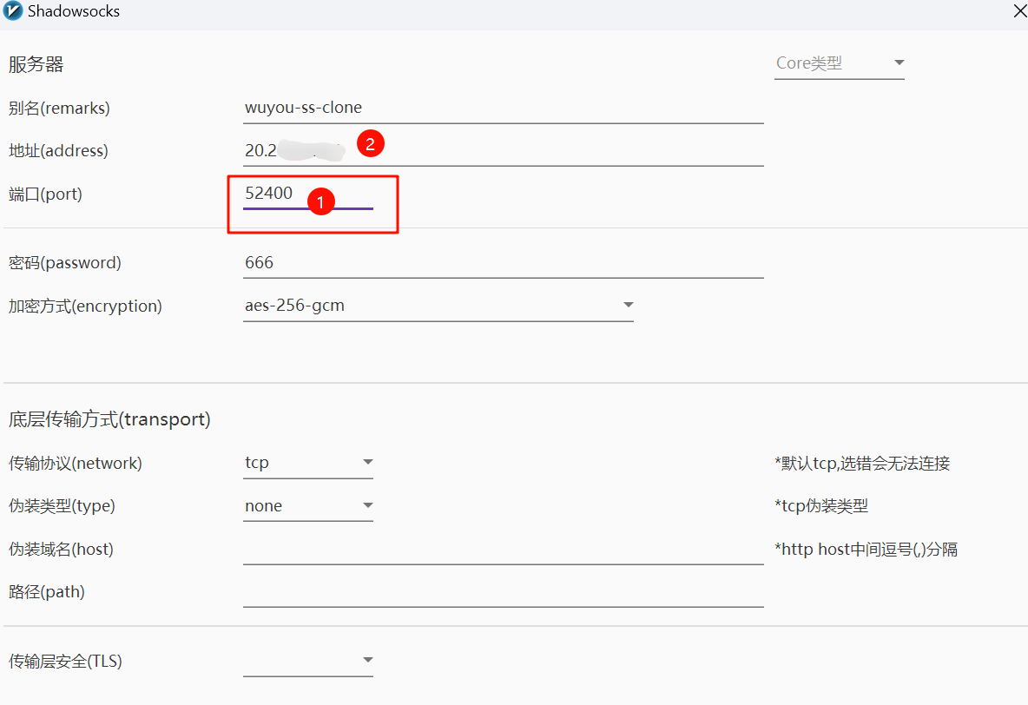Click the v2rayN logo in the title bar
This screenshot has width=1028, height=705.
[13, 11]
